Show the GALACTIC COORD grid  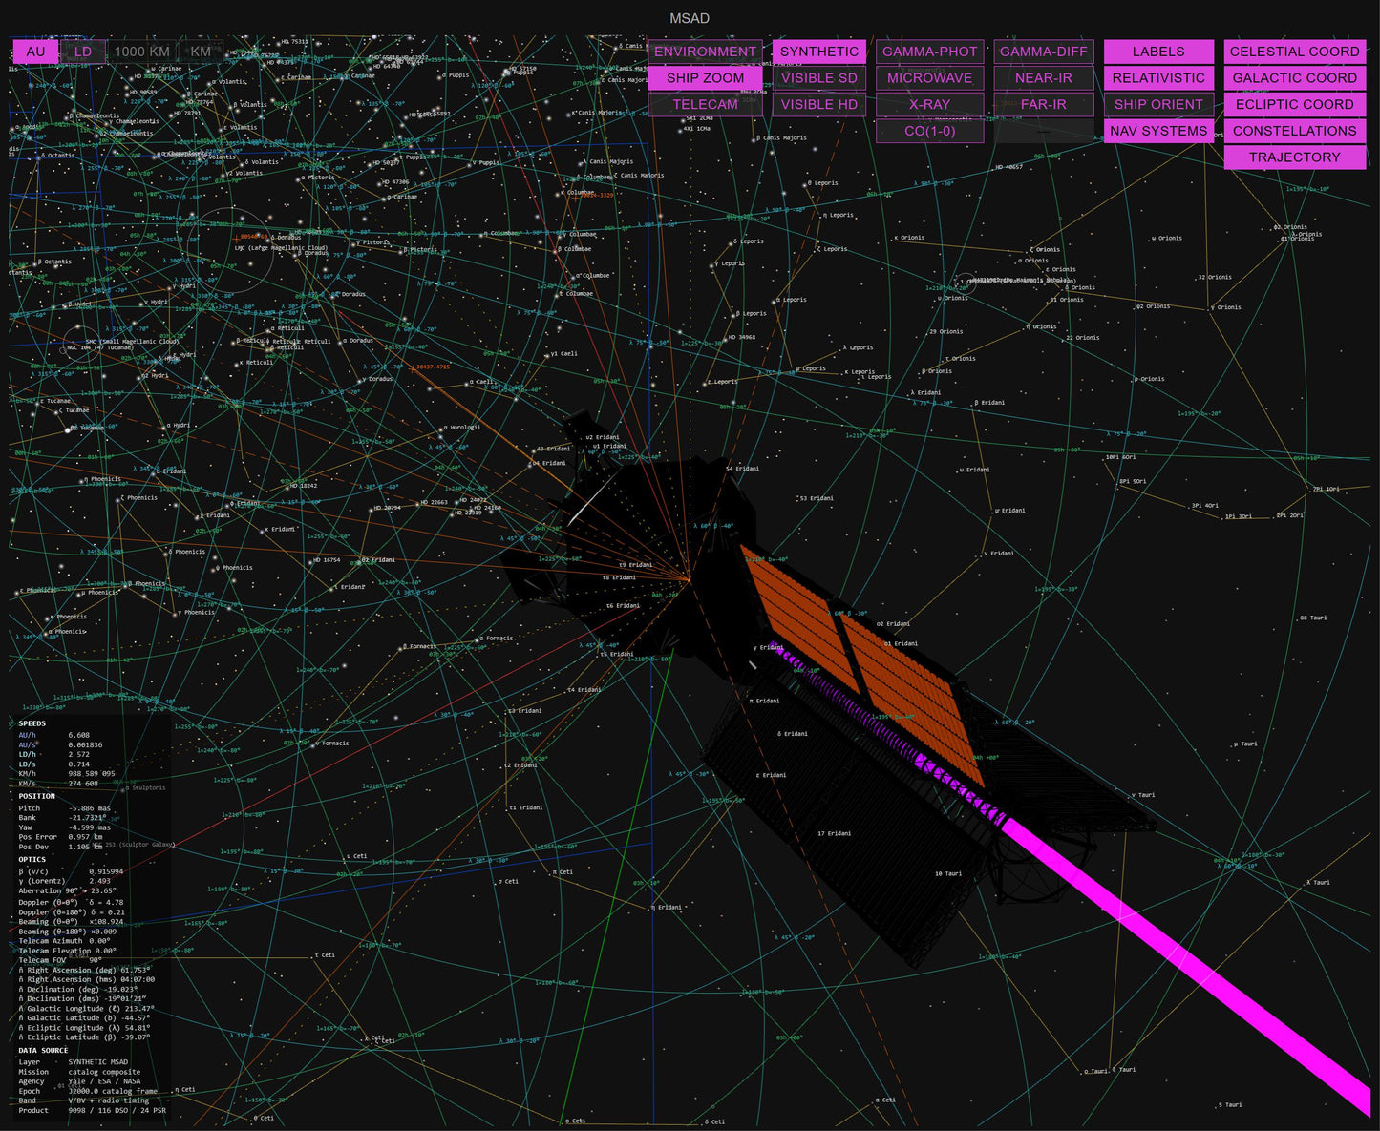tap(1295, 78)
